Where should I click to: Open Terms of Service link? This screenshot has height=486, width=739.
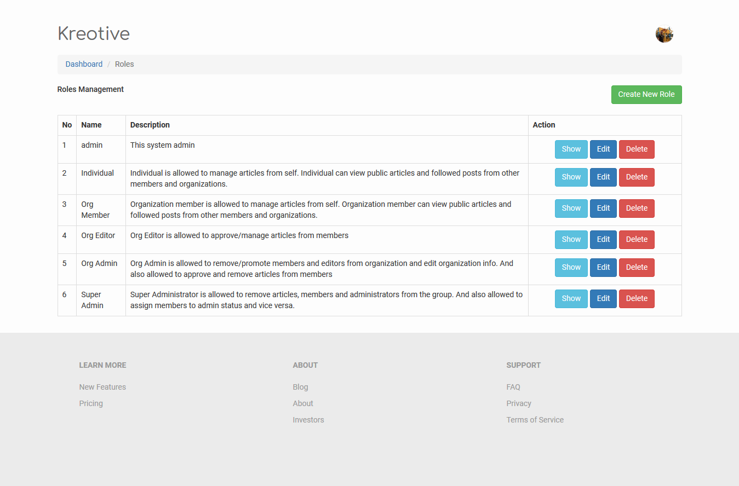[x=535, y=420]
